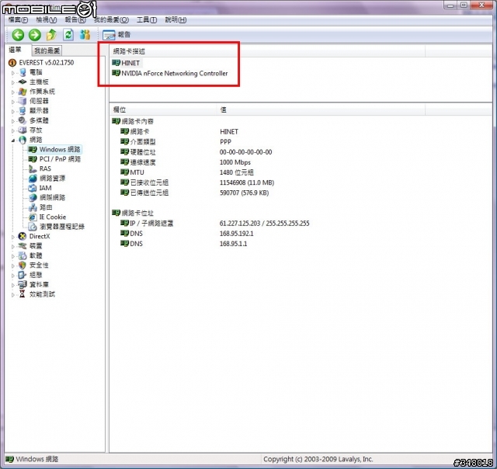Image resolution: width=497 pixels, height=469 pixels.
Task: Select the RAS tree item
Action: [x=45, y=168]
